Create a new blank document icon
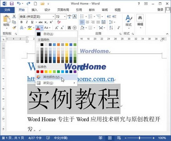Viewport: 171px width, 141px height. 36,4
